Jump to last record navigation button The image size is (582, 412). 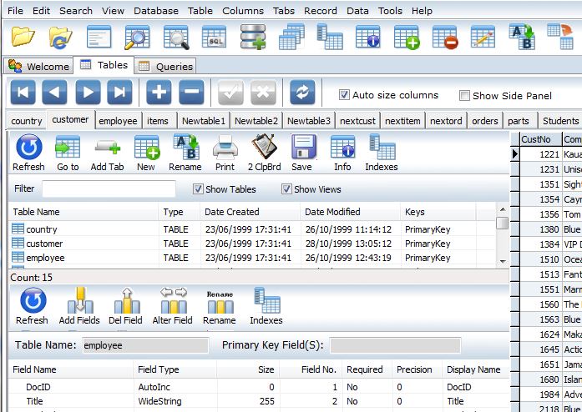click(119, 92)
